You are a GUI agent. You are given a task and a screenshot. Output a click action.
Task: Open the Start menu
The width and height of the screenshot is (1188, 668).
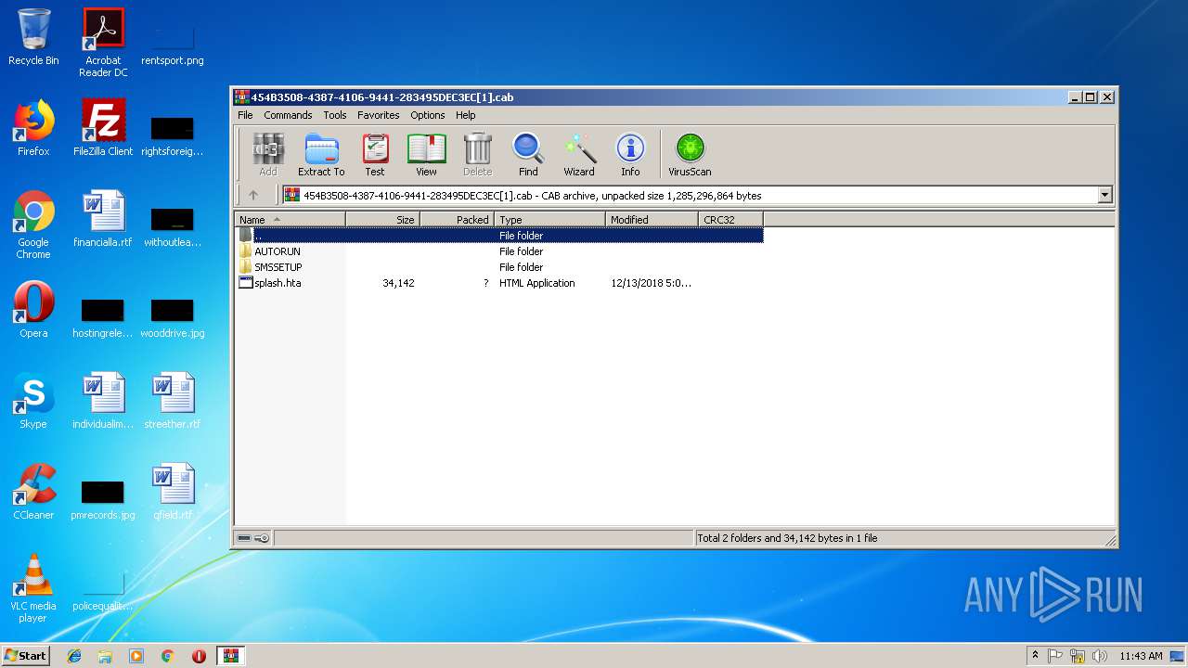pos(26,655)
